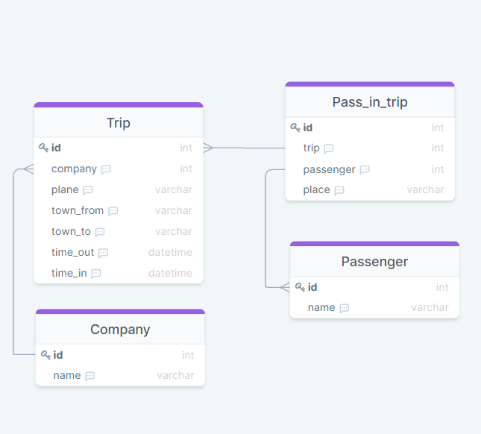Click the key icon in Passenger table

[x=300, y=287]
